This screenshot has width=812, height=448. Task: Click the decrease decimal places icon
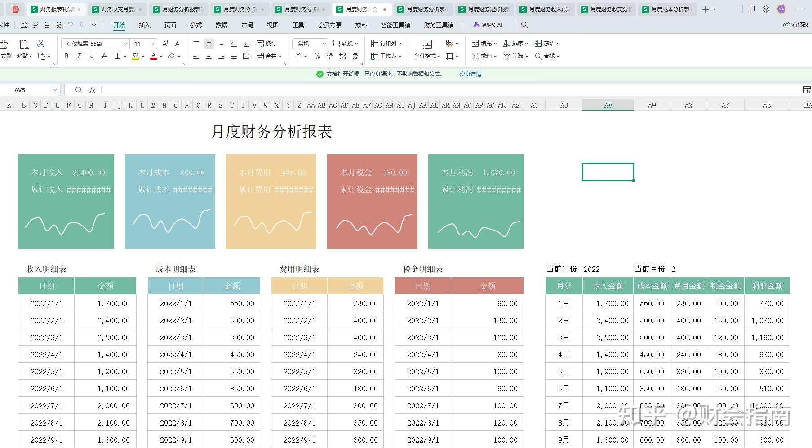click(355, 56)
